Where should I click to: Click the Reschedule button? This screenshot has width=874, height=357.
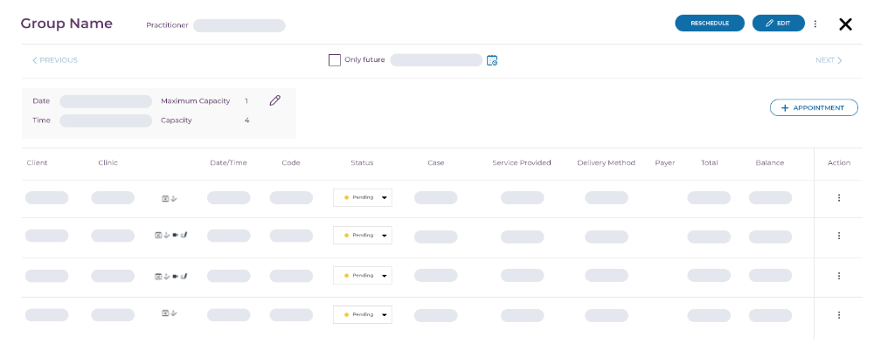point(710,23)
